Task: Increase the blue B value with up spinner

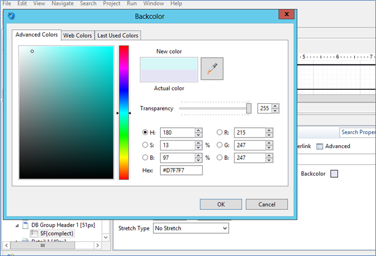Action: (269, 155)
